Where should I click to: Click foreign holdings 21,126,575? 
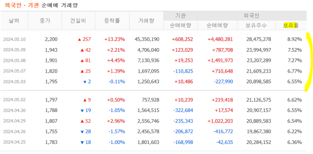[x=259, y=100]
